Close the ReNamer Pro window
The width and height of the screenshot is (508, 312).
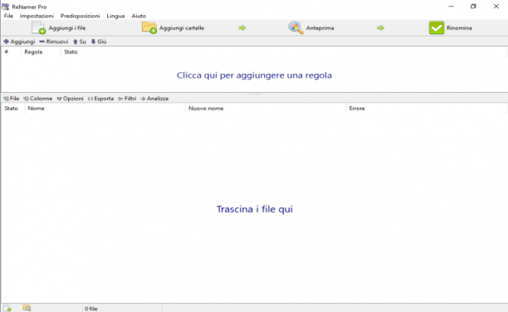tap(496, 6)
